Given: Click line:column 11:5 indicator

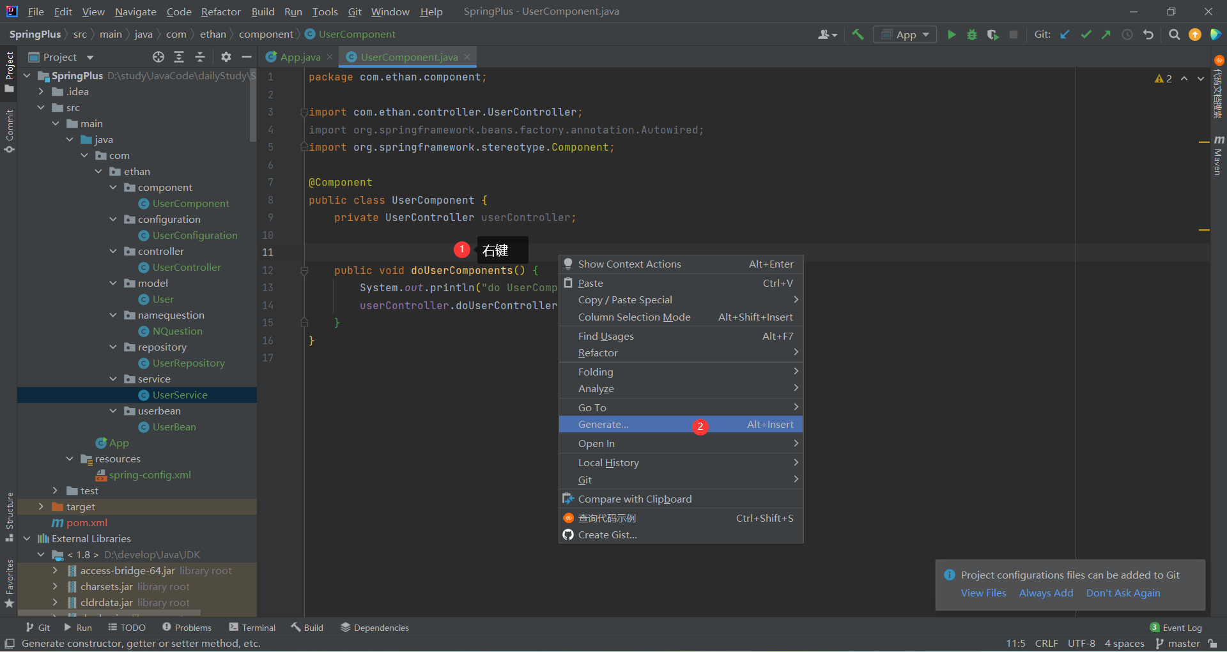Looking at the screenshot, I should coord(1015,644).
